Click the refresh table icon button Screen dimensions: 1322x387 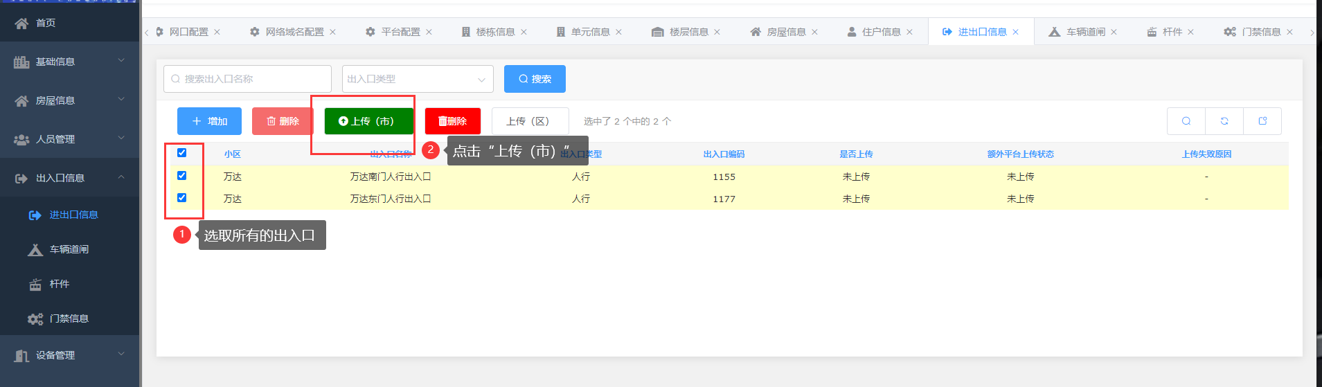1224,121
